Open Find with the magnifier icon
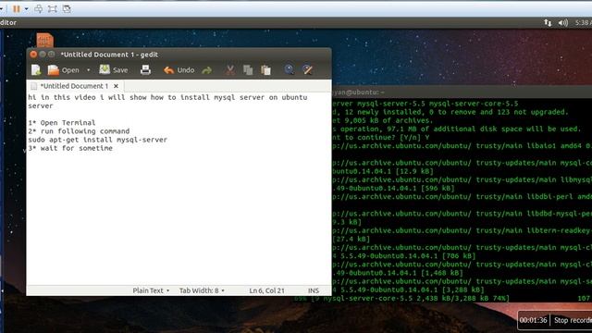 coord(290,69)
